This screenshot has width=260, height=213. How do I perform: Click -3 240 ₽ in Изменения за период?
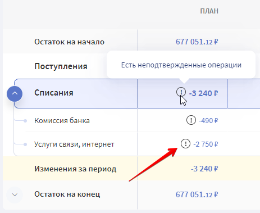204,169
